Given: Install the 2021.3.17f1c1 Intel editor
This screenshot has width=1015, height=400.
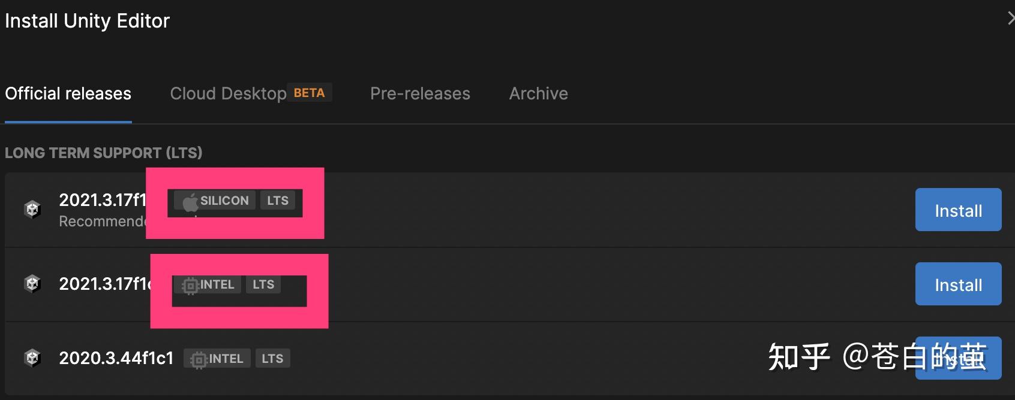Looking at the screenshot, I should (x=958, y=284).
